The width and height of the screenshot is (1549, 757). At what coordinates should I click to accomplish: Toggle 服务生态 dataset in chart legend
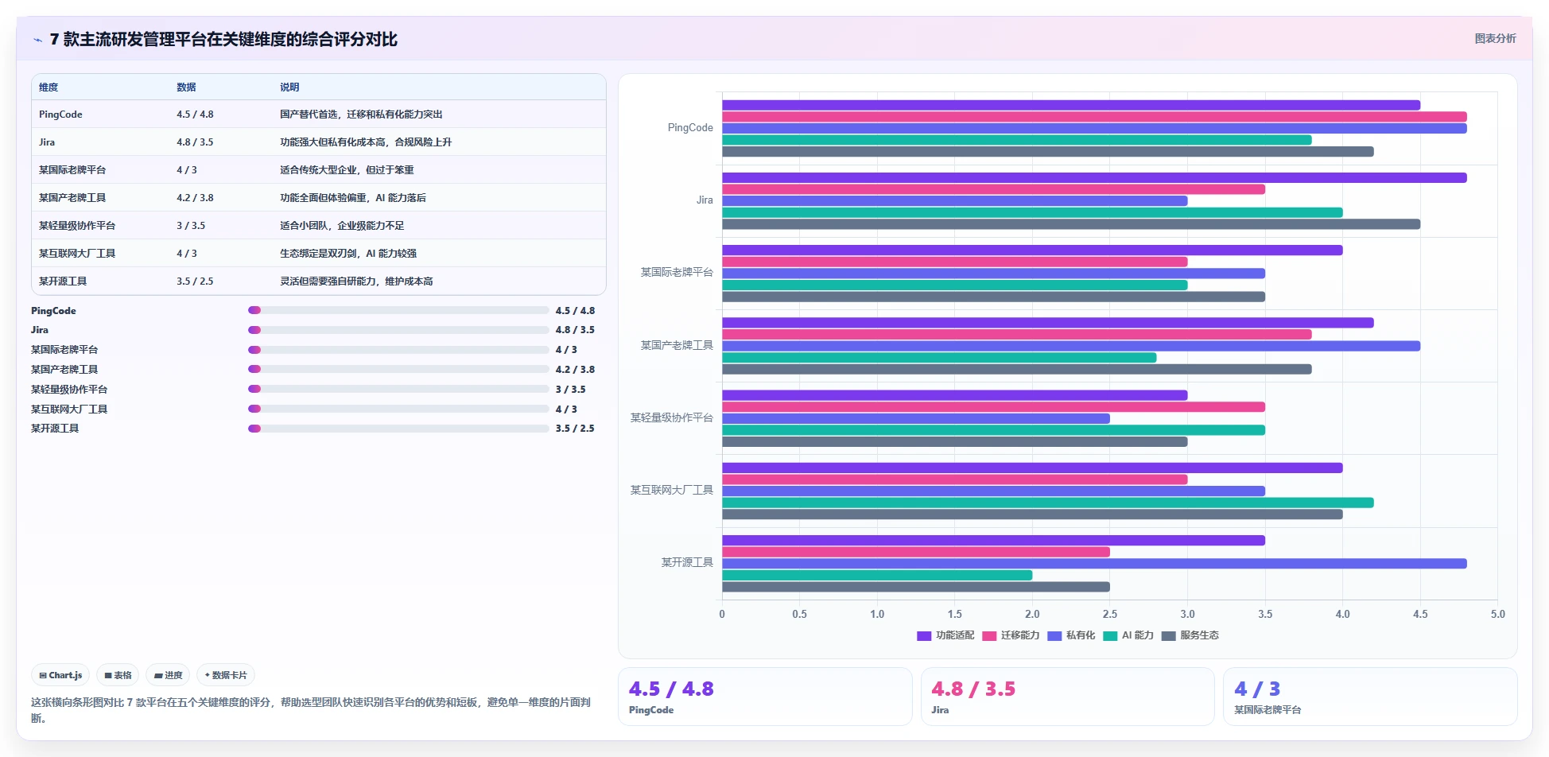[1190, 635]
